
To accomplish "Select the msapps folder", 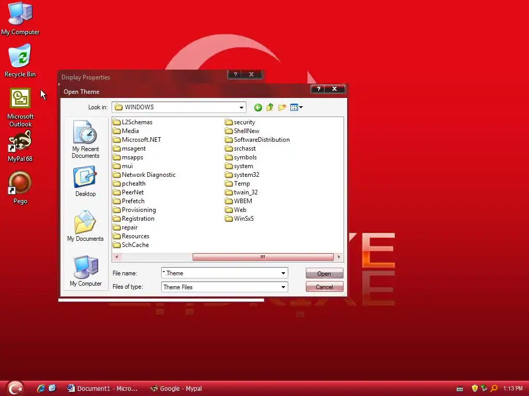I will coord(128,157).
